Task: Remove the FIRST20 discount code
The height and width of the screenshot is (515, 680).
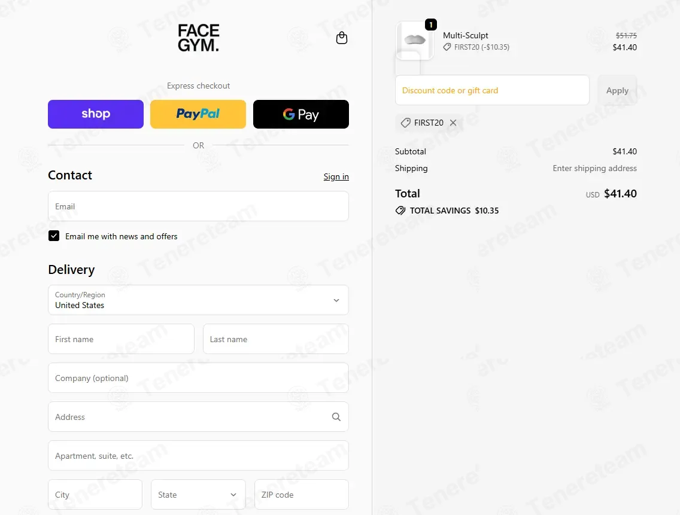Action: (x=453, y=123)
